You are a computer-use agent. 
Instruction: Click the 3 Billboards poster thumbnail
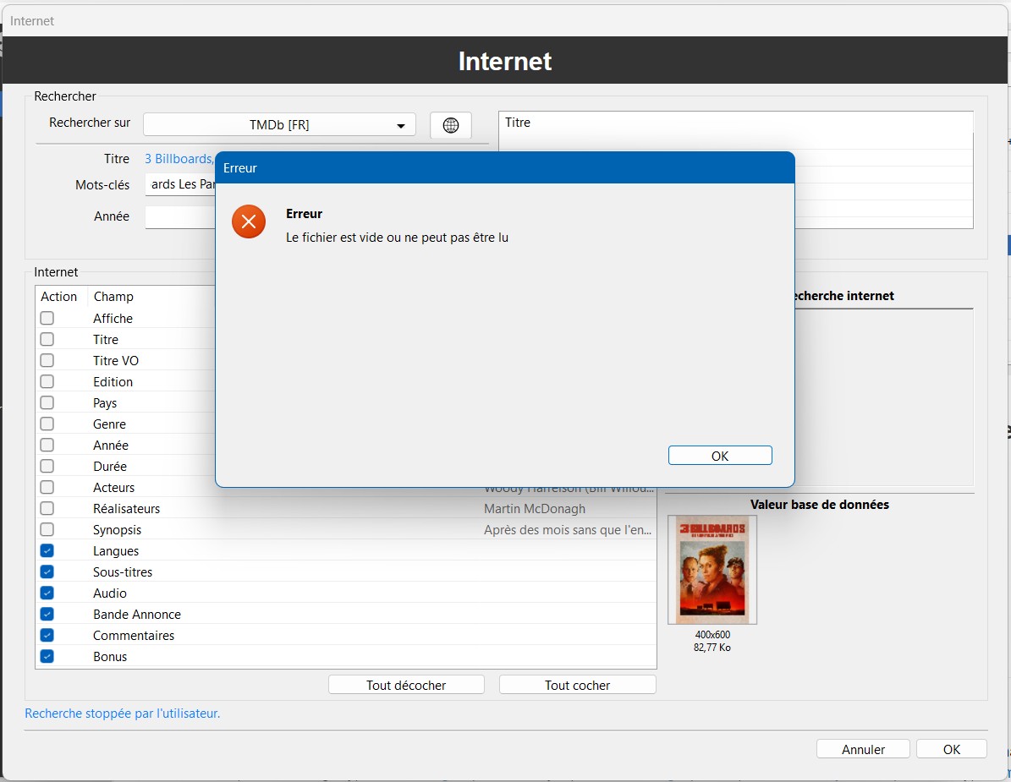[x=712, y=570]
